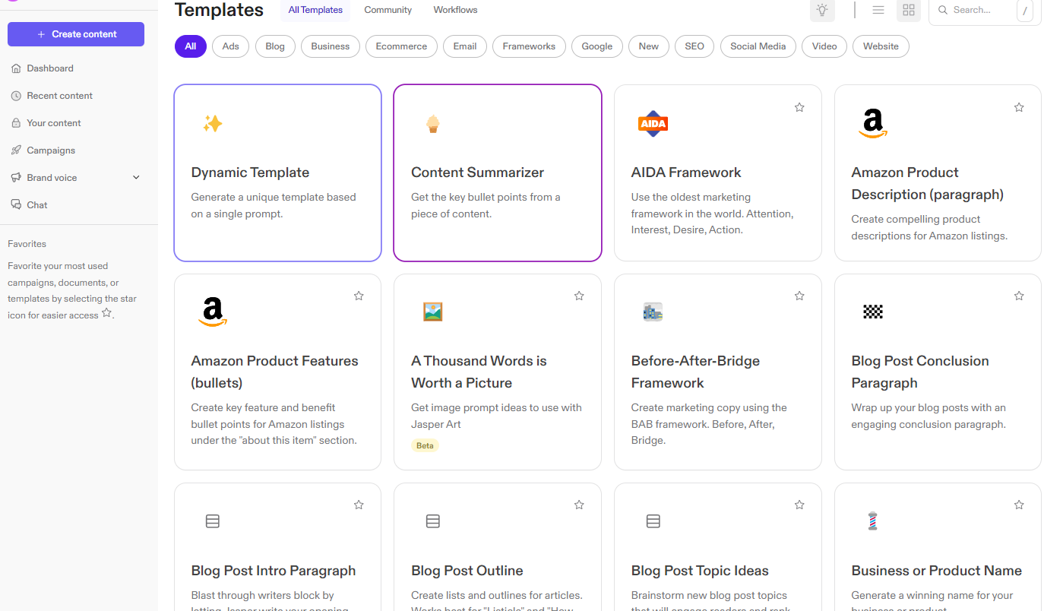This screenshot has height=611, width=1044.
Task: Filter templates by SEO
Action: [x=694, y=46]
